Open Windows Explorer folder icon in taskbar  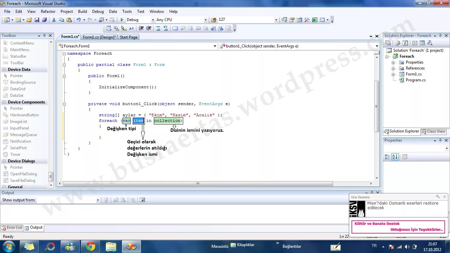(x=111, y=246)
